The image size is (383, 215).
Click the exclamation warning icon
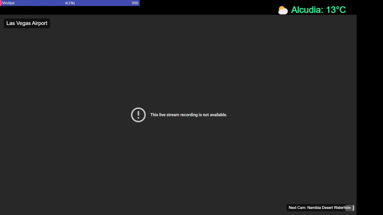(138, 115)
